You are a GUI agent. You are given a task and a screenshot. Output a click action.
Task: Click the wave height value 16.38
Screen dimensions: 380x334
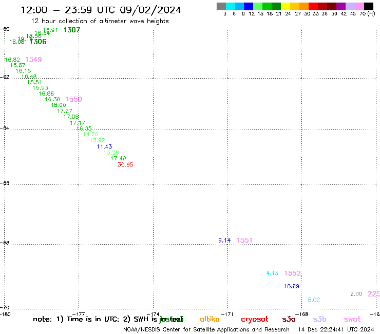coord(52,100)
